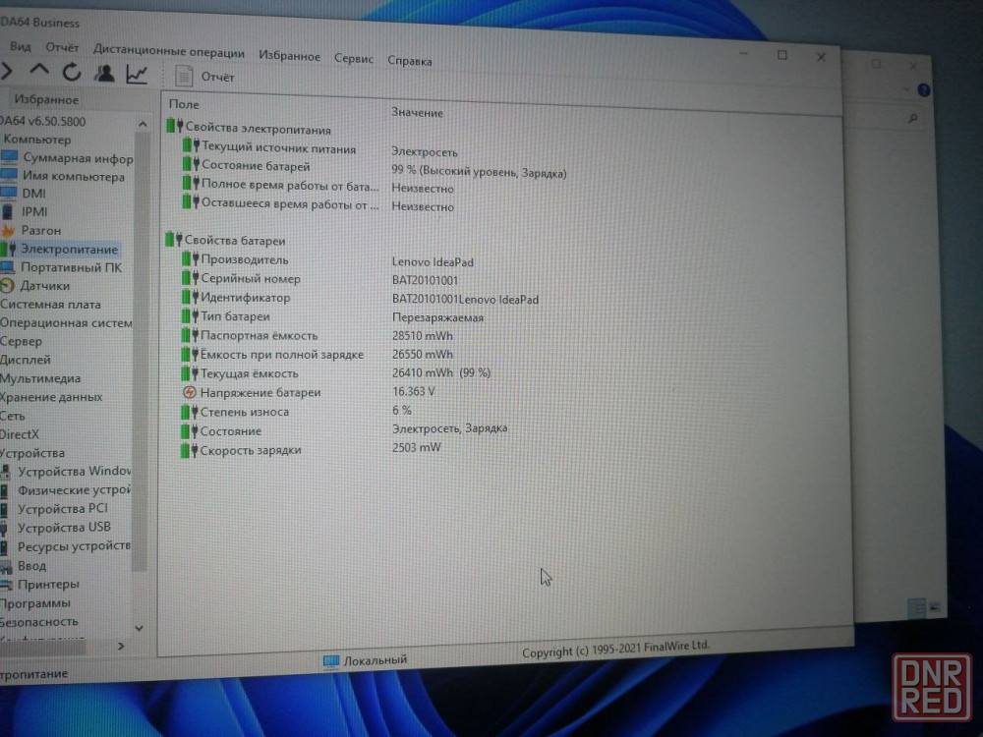Open Портативный ПК in the sidebar

[x=71, y=267]
